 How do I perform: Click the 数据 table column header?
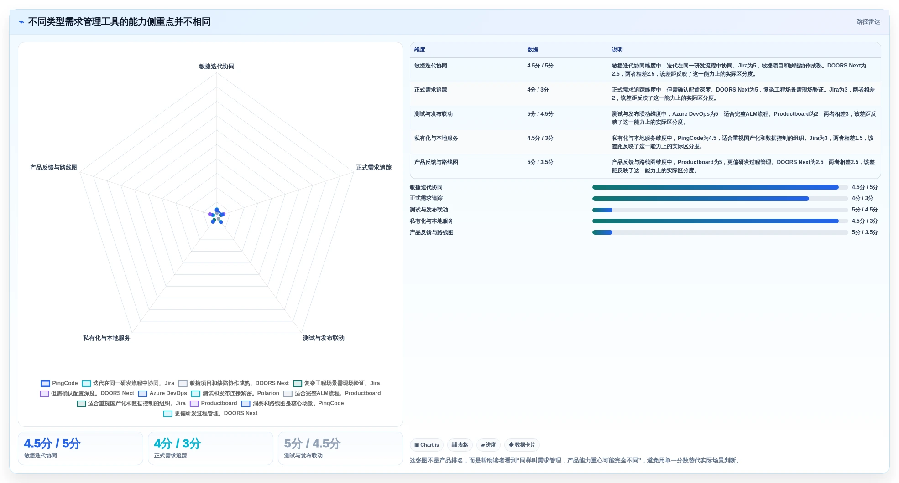pos(533,50)
